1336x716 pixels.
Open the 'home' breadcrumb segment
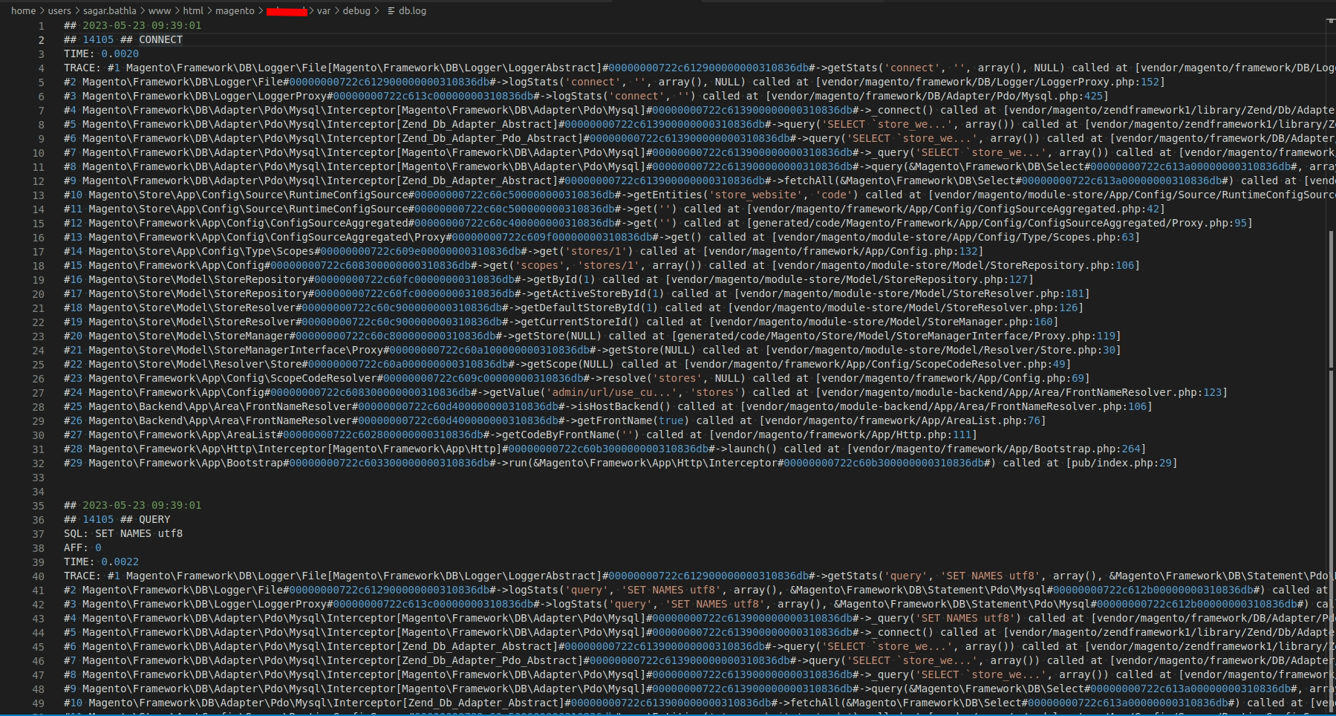click(23, 11)
